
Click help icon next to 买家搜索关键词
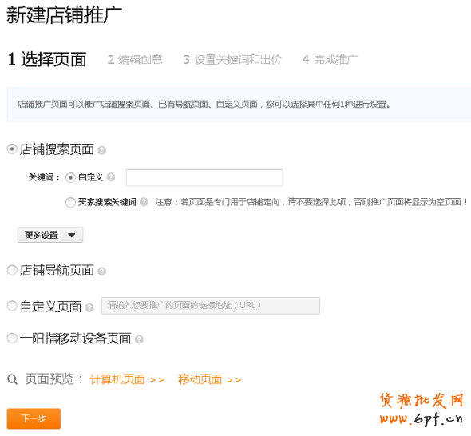[x=144, y=202]
